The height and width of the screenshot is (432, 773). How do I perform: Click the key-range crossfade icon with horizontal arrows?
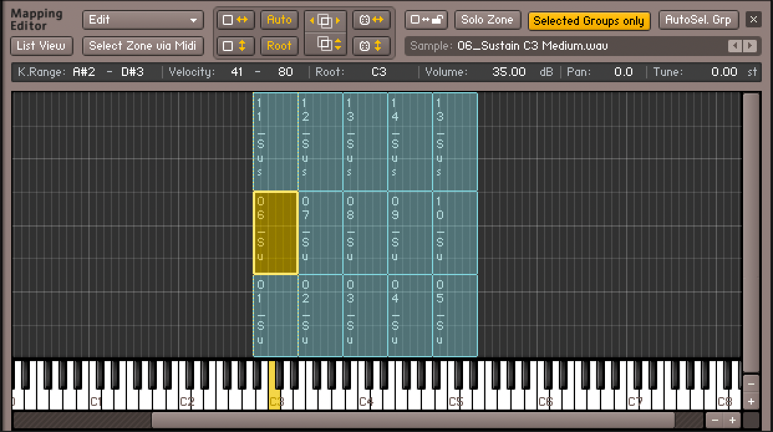click(x=371, y=20)
